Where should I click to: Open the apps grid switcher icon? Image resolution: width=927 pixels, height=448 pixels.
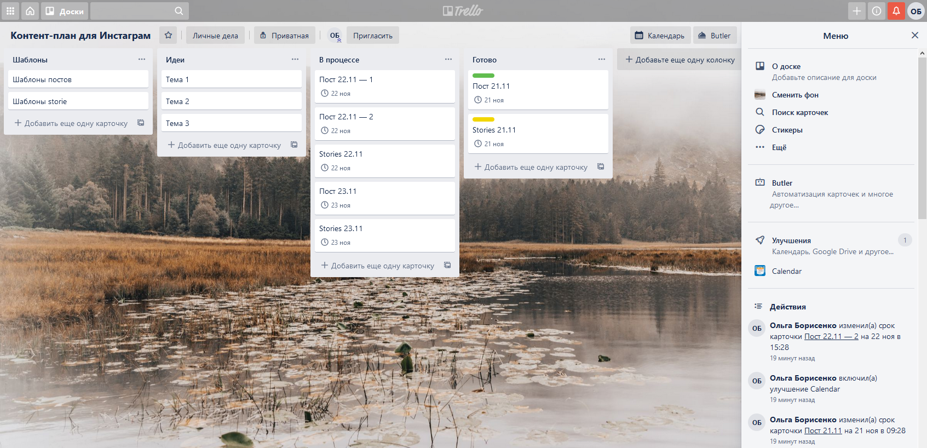pyautogui.click(x=10, y=11)
